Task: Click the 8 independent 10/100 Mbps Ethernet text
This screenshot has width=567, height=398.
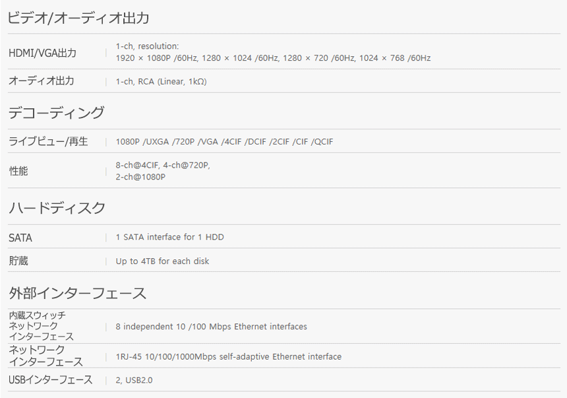Action: pos(211,327)
